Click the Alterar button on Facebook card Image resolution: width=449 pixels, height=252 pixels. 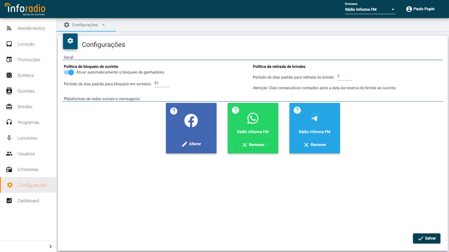[x=191, y=144]
